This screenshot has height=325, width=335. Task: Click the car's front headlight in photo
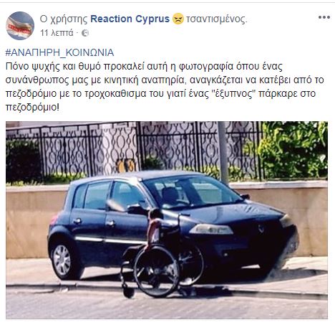click(211, 229)
